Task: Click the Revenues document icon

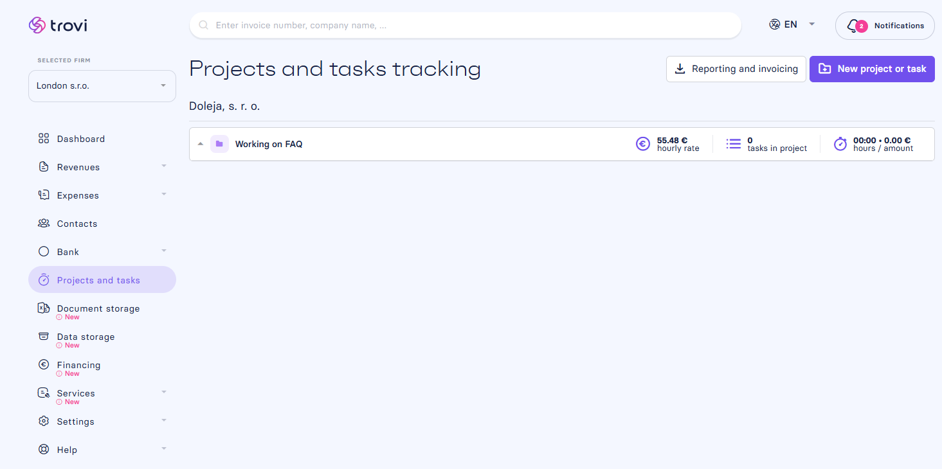Action: pyautogui.click(x=44, y=167)
